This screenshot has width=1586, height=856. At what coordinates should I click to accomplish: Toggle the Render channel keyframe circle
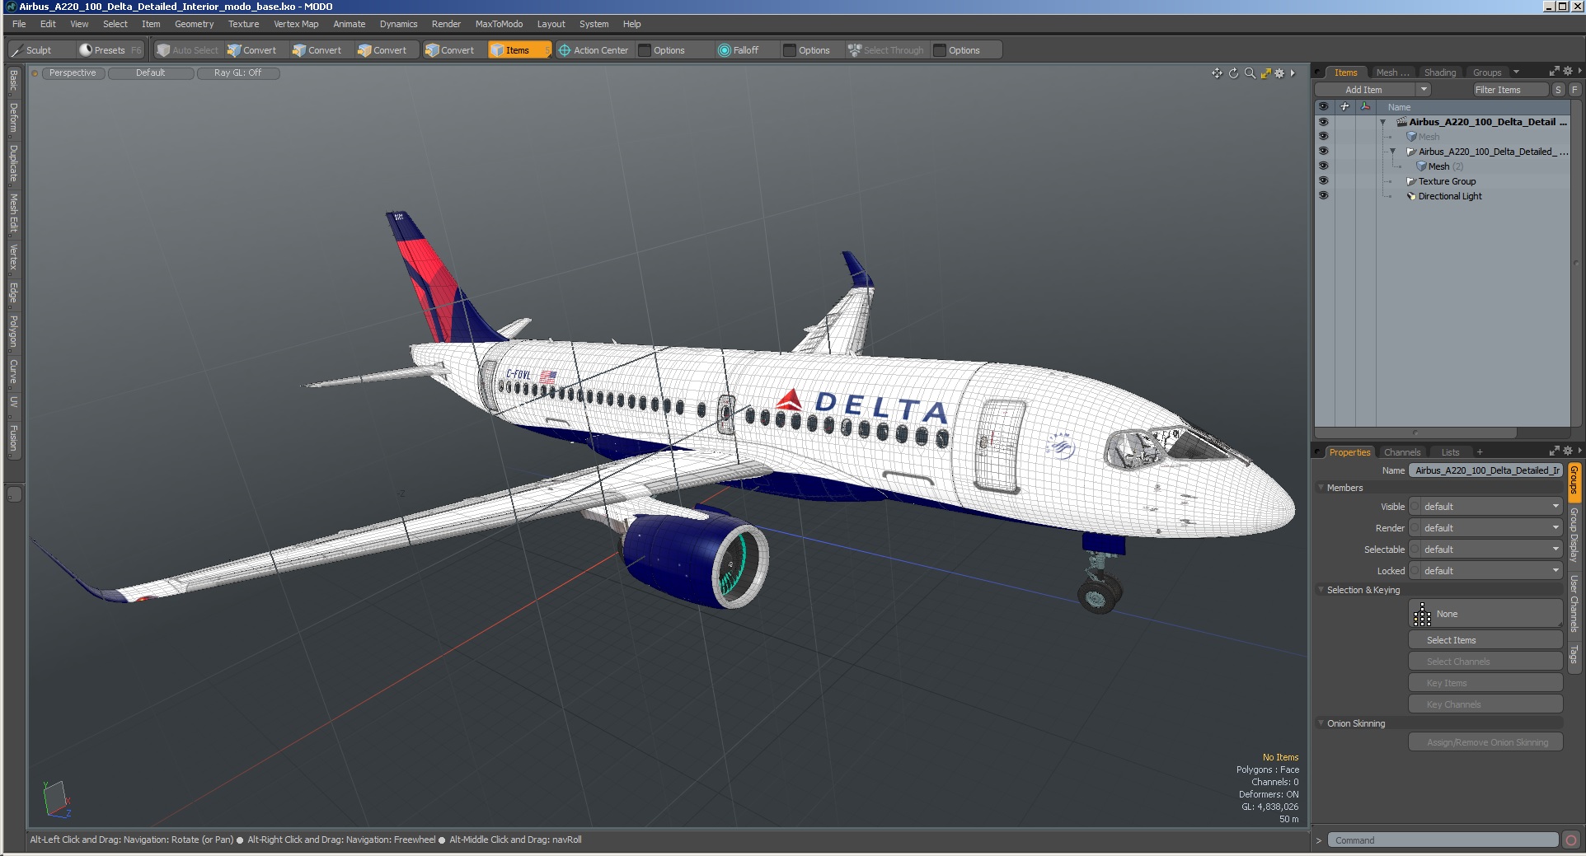click(1415, 528)
